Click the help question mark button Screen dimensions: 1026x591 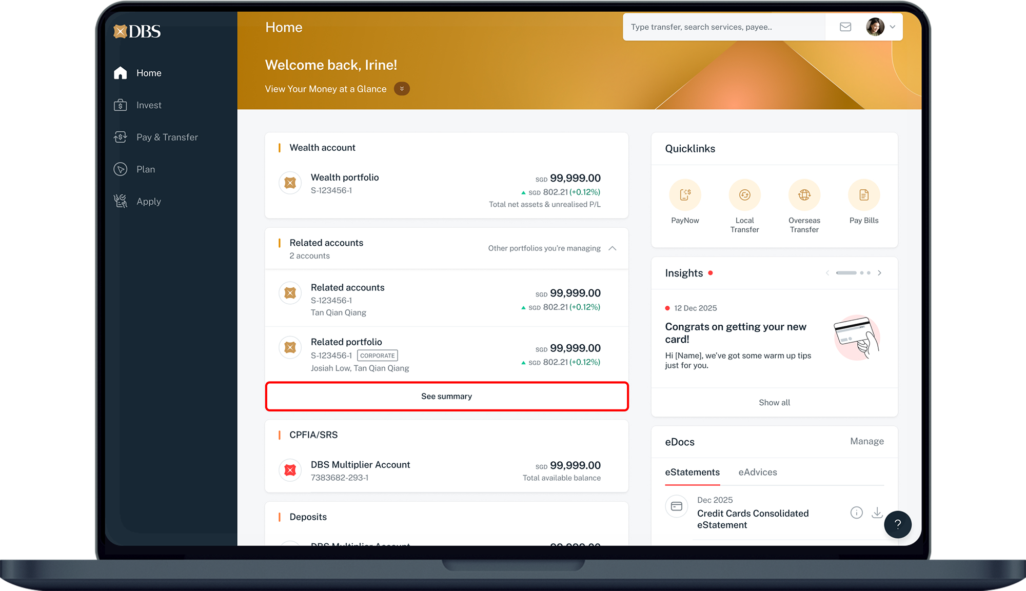(897, 524)
